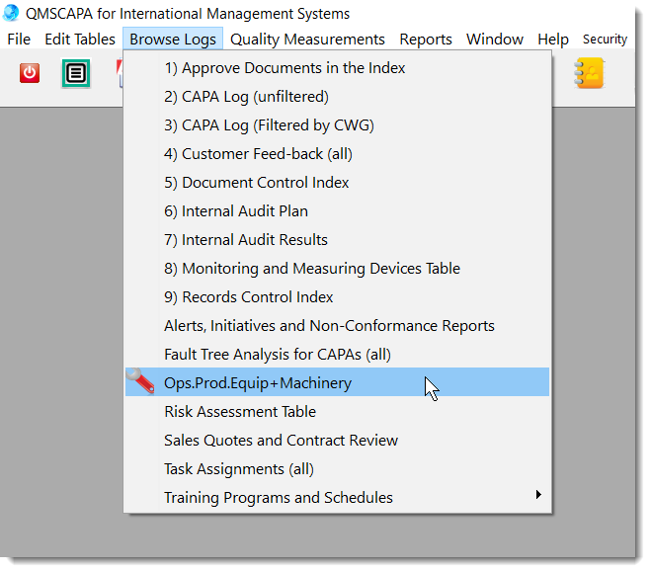Click the yellow notebook toolbar icon
The image size is (650, 572).
(x=590, y=73)
